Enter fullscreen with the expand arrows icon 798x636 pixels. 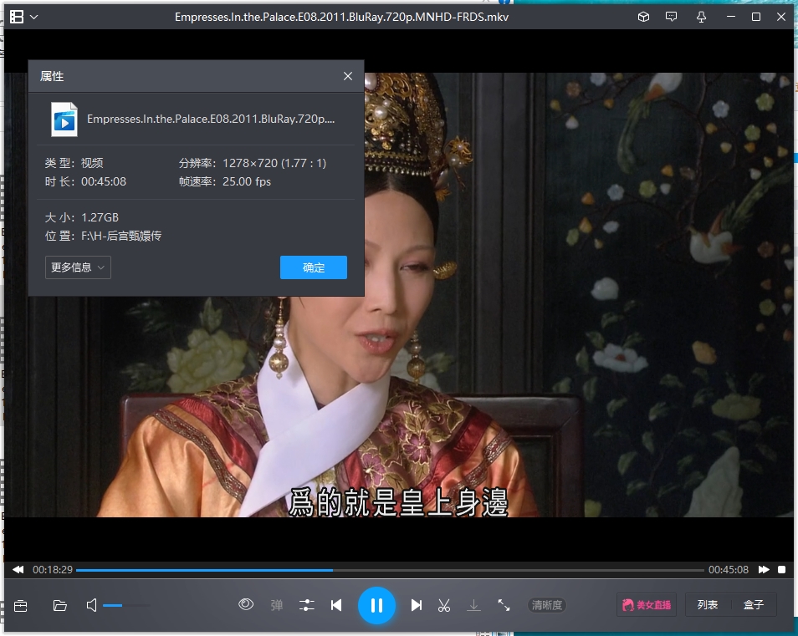coord(504,605)
